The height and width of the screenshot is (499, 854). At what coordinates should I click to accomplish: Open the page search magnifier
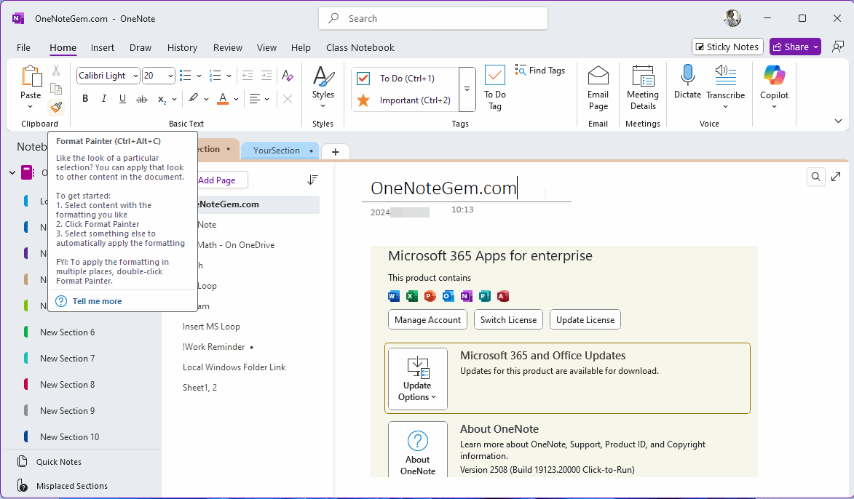[815, 176]
